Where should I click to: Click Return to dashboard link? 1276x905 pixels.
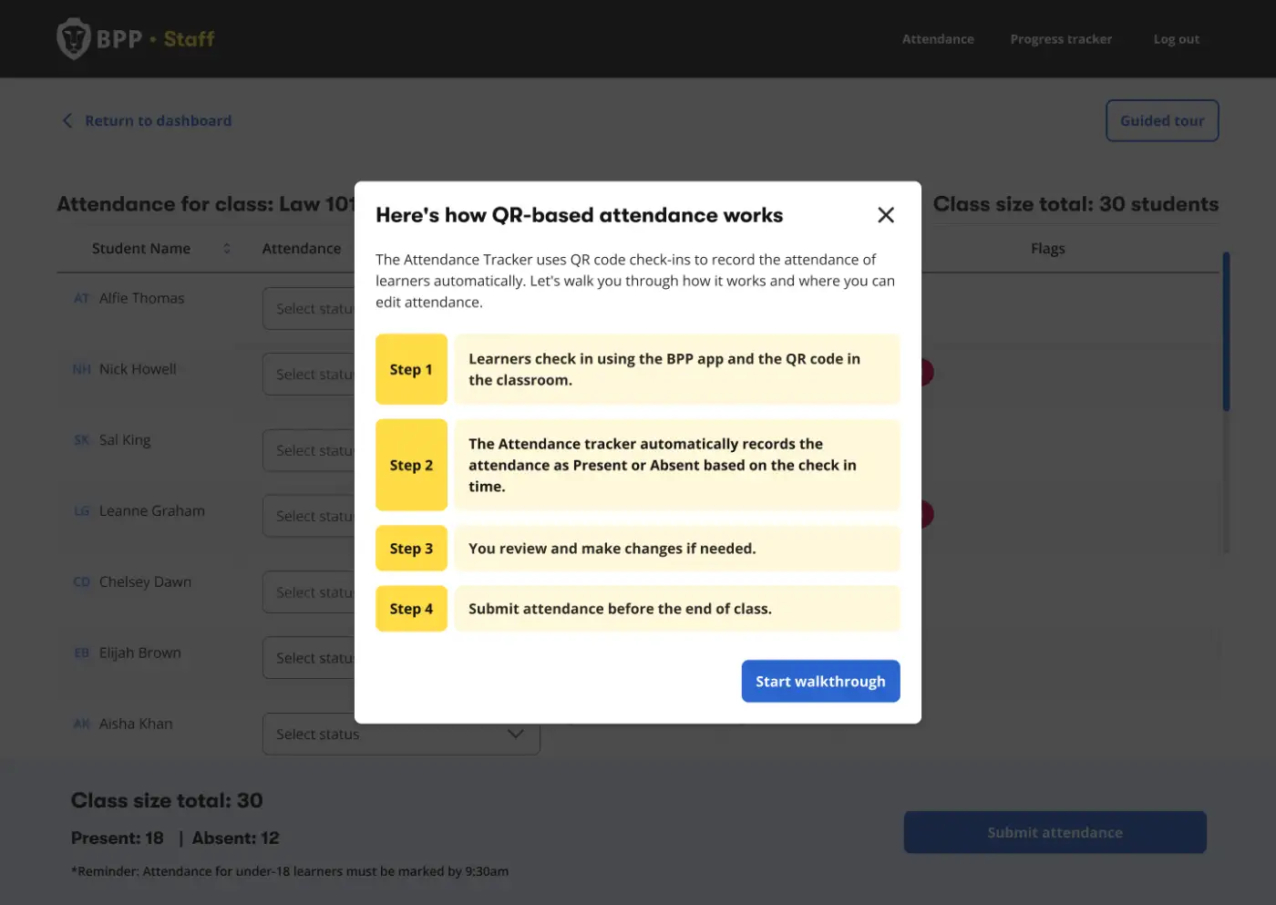point(158,120)
